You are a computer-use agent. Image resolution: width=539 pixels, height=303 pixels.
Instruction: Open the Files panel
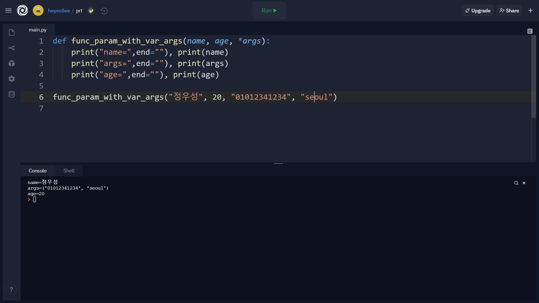coord(12,33)
